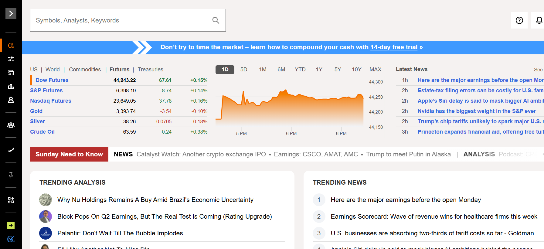The image size is (544, 249).
Task: Open Palantir Bubble Implodes article
Action: [120, 233]
